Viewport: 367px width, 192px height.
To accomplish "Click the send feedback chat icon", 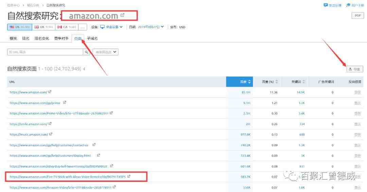I will coord(326,5).
